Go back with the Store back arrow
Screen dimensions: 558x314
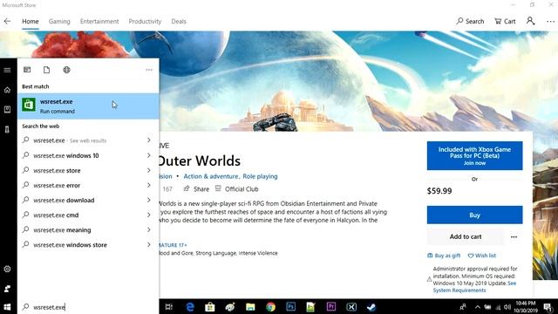(7, 21)
